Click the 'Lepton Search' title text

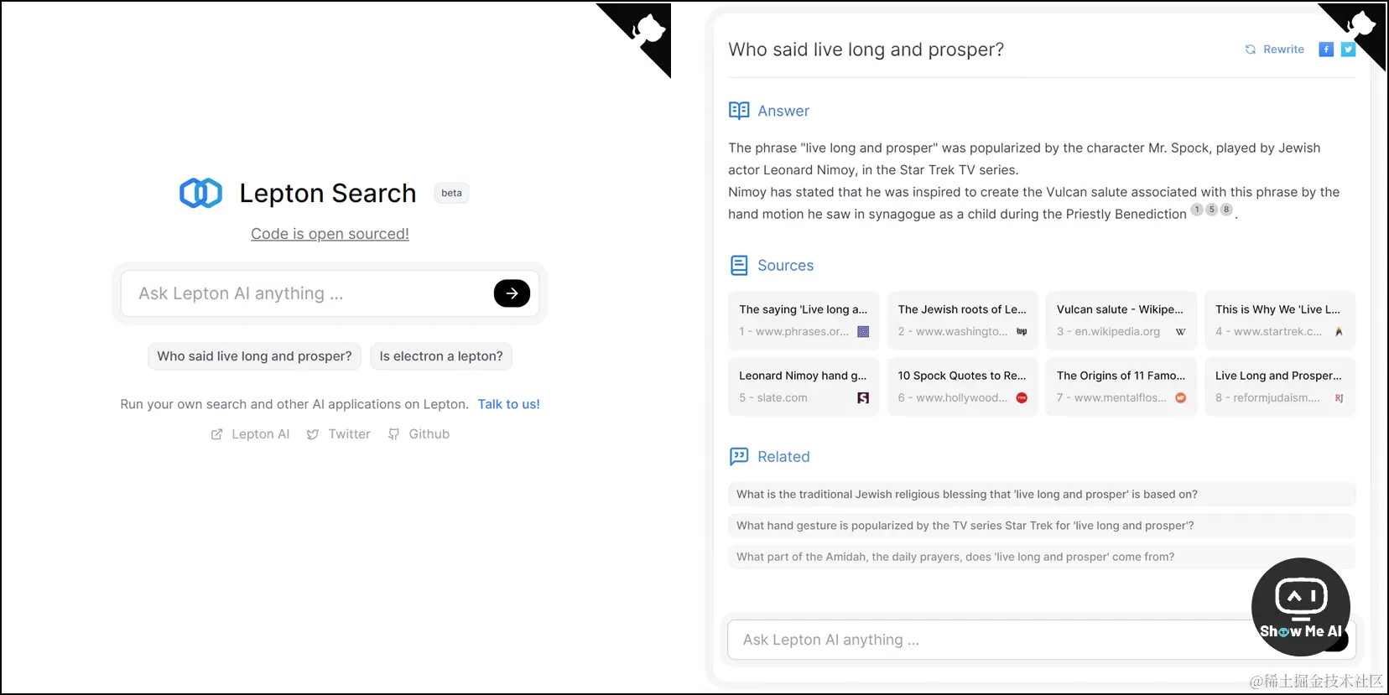(328, 193)
